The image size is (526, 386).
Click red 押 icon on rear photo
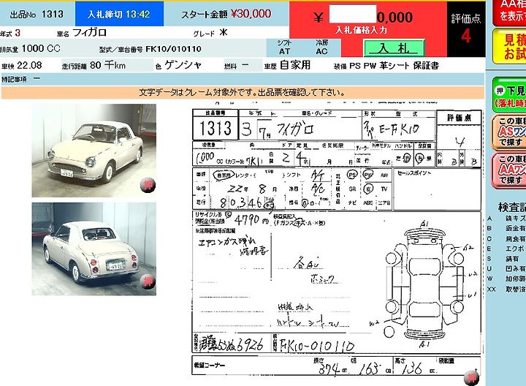click(148, 281)
